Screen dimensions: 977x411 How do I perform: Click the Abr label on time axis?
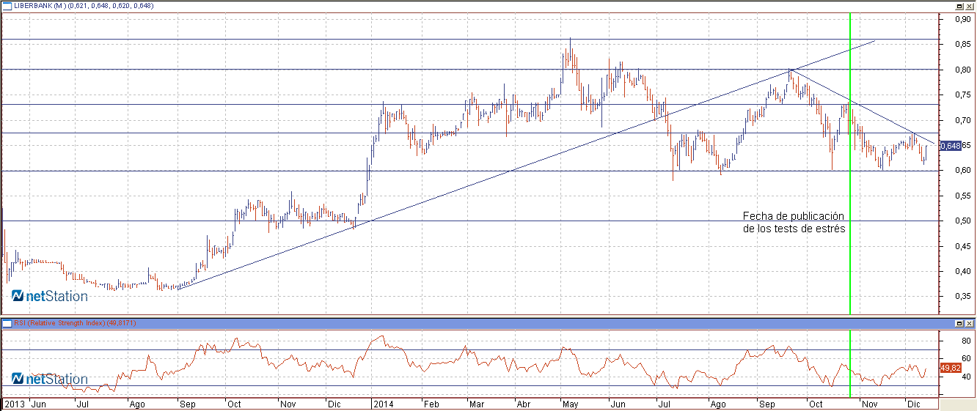pyautogui.click(x=525, y=404)
